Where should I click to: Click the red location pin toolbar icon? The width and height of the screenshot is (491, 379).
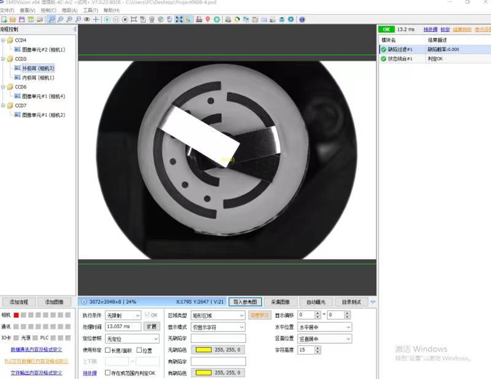208,20
